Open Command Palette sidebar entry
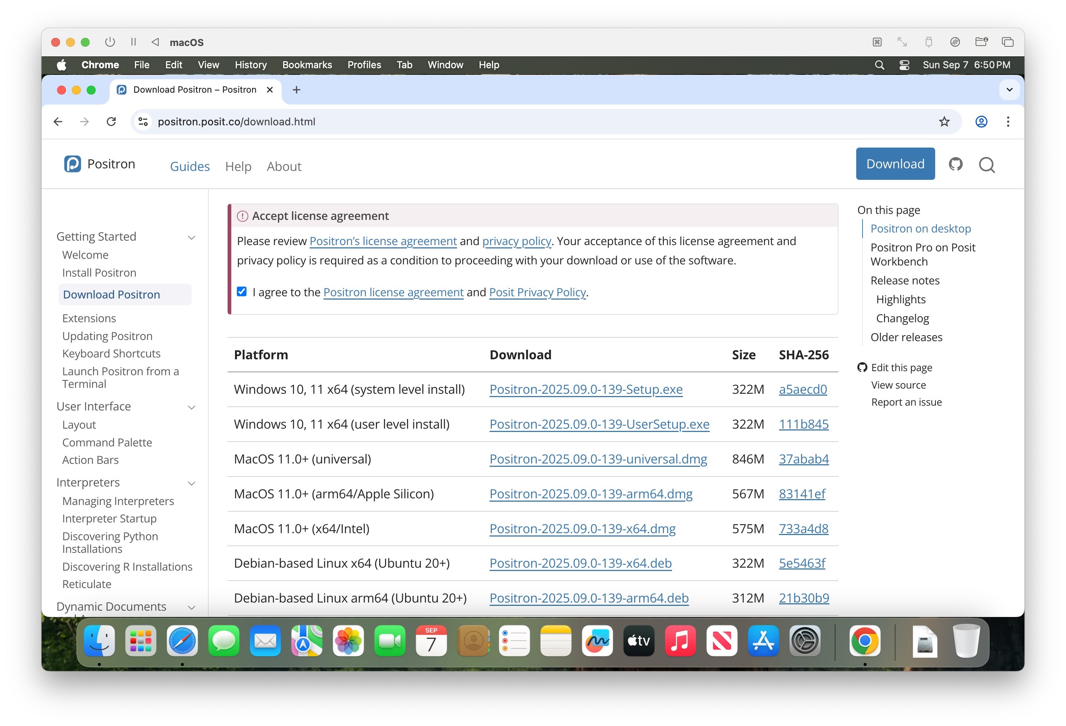1066x726 pixels. pyautogui.click(x=107, y=443)
